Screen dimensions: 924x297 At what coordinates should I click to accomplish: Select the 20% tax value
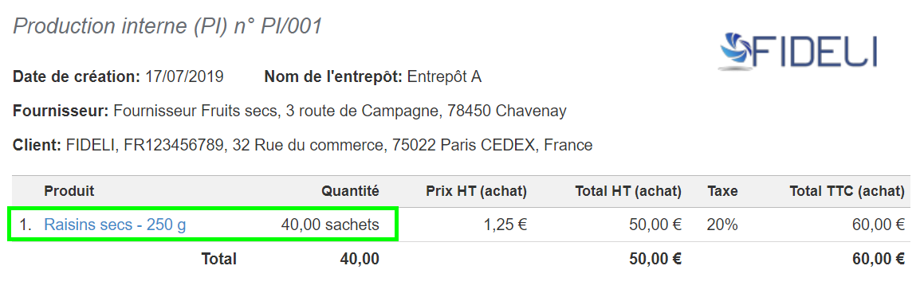(x=722, y=224)
